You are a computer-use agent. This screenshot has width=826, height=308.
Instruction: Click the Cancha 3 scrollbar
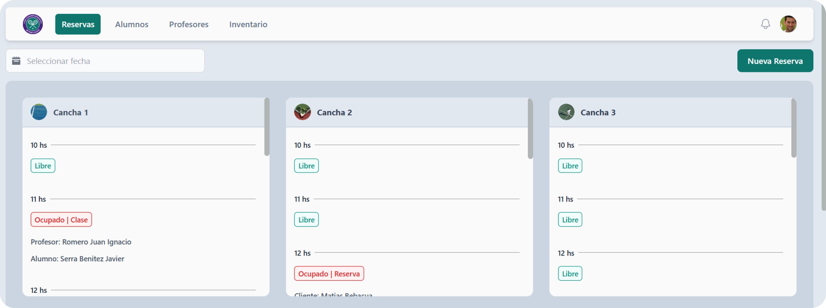click(x=794, y=128)
